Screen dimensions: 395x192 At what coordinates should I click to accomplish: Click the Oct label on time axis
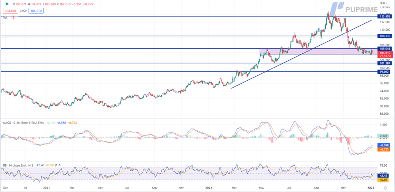tap(5, 187)
